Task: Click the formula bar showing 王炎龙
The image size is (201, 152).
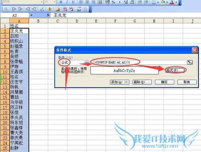Action: pyautogui.click(x=125, y=15)
